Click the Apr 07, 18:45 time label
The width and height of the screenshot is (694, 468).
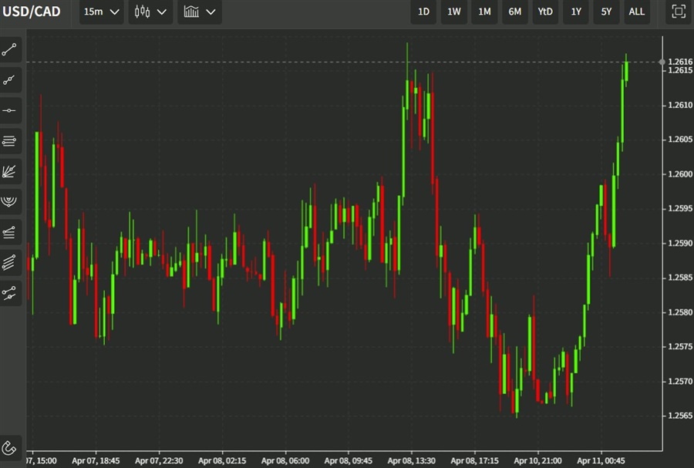[96, 461]
